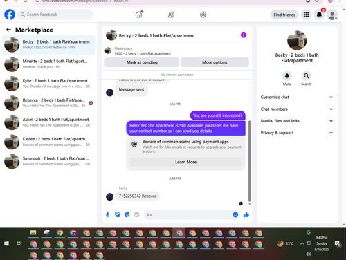Open the $900 Marketplace listing link
Image resolution: width=346 pixels, height=260 pixels.
pos(143,53)
